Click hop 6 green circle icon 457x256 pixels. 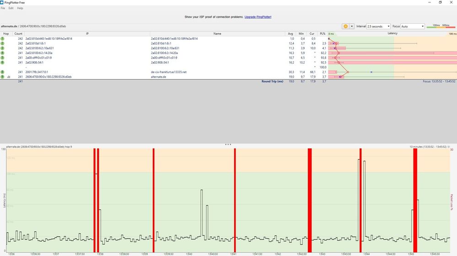pos(2,62)
